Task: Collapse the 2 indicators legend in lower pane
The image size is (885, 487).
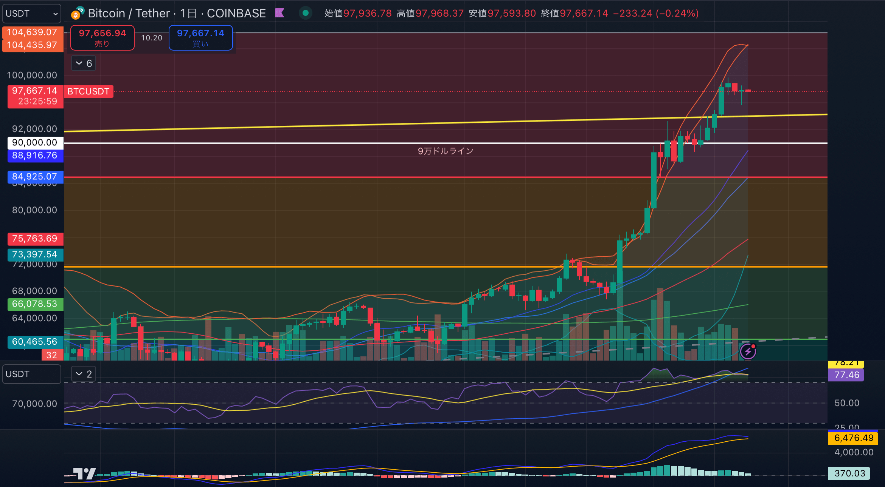Action: [84, 374]
